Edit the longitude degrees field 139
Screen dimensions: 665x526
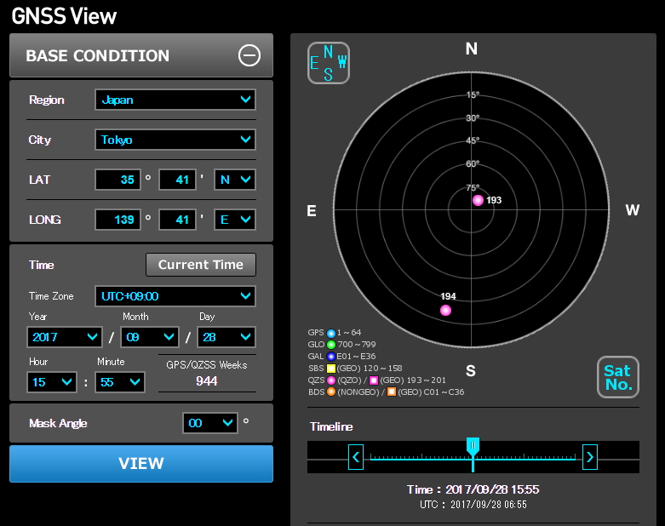coord(118,220)
